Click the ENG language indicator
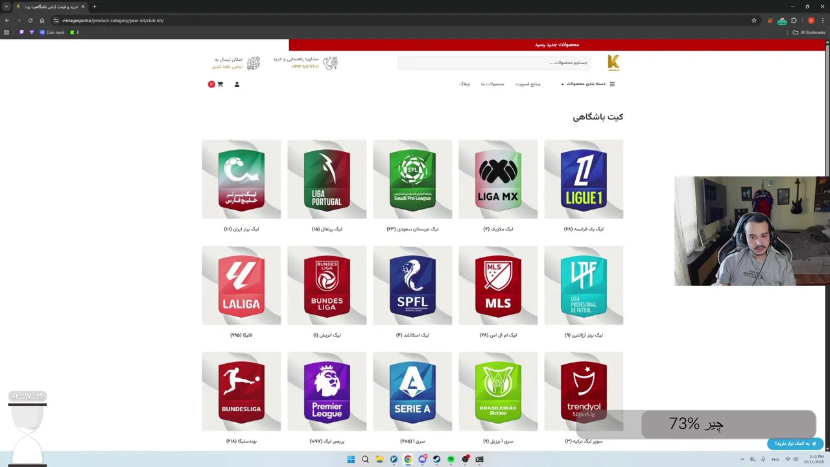 [x=775, y=459]
